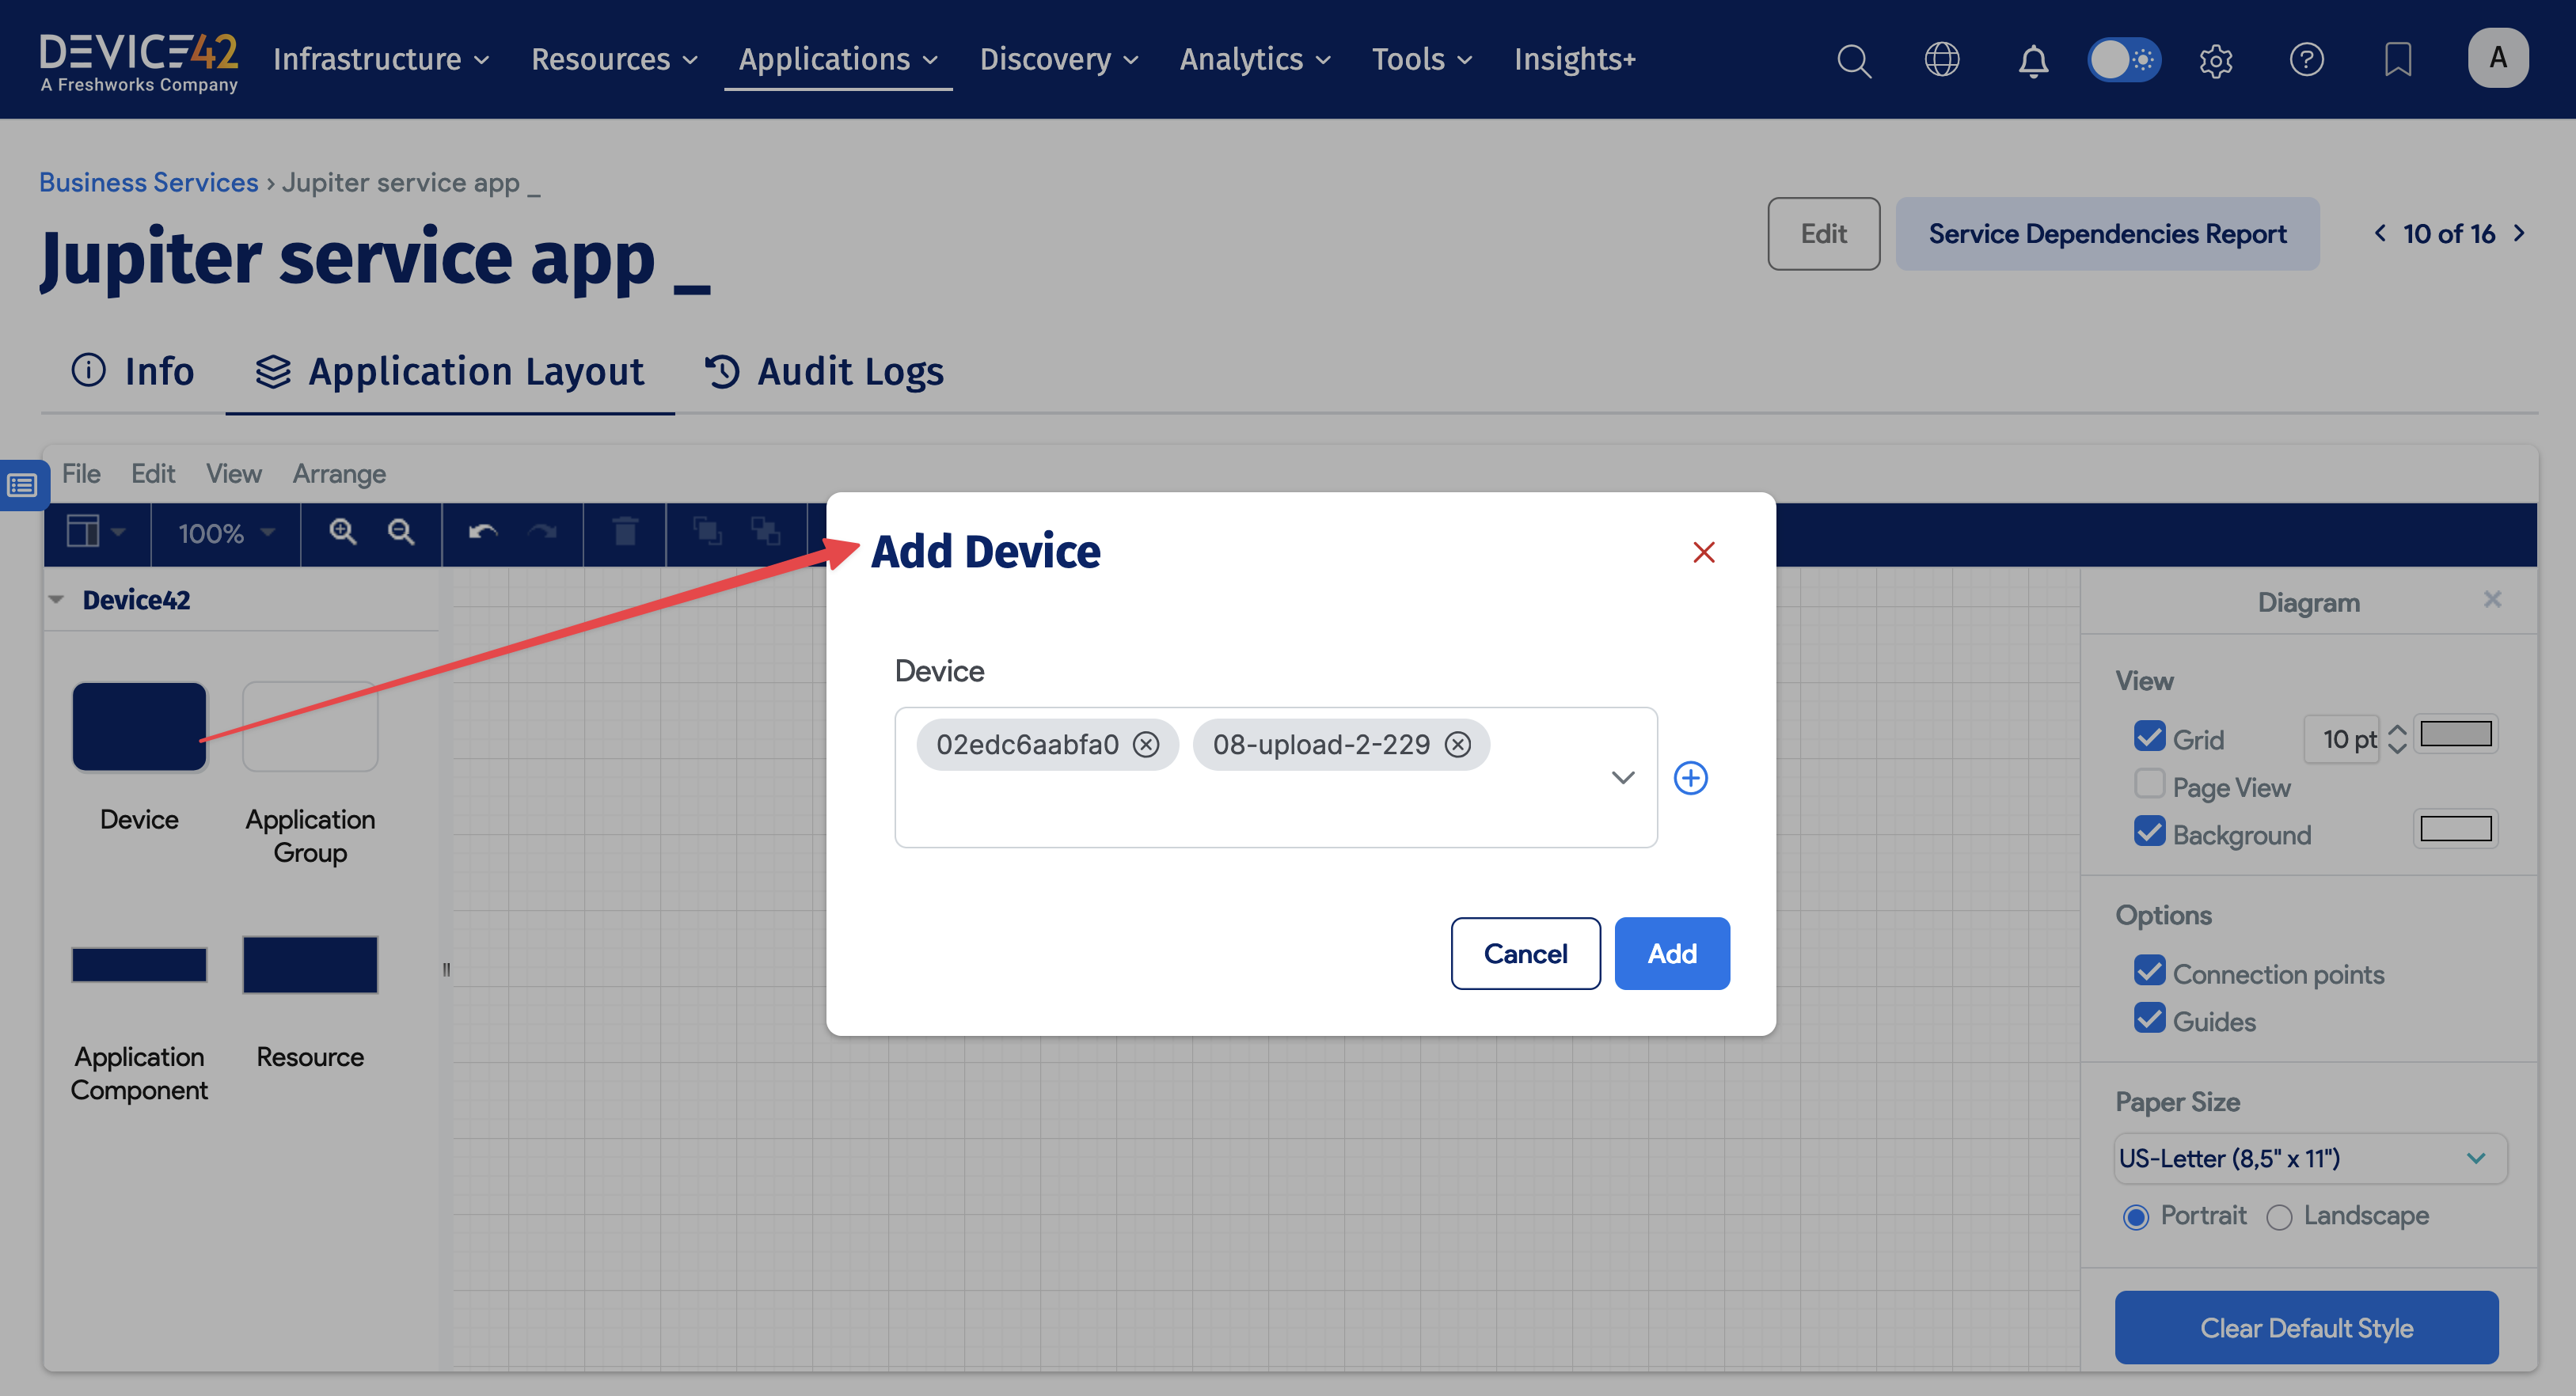Select the Device shape in Device42 palette
The image size is (2576, 1396).
click(x=139, y=726)
